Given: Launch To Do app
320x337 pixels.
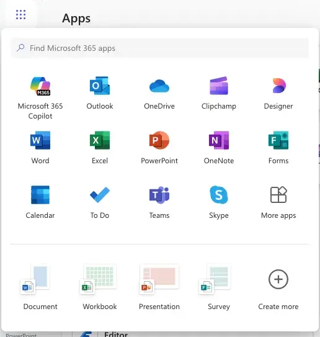Looking at the screenshot, I should pos(100,202).
